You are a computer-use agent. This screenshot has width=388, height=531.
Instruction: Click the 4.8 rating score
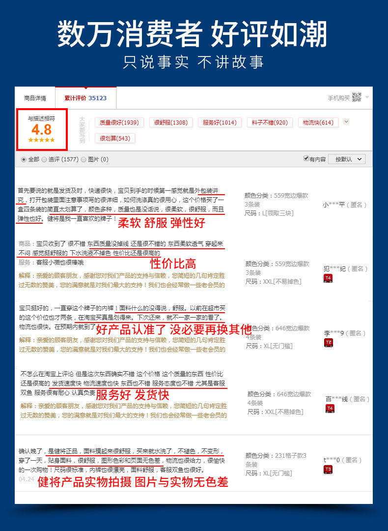41,129
